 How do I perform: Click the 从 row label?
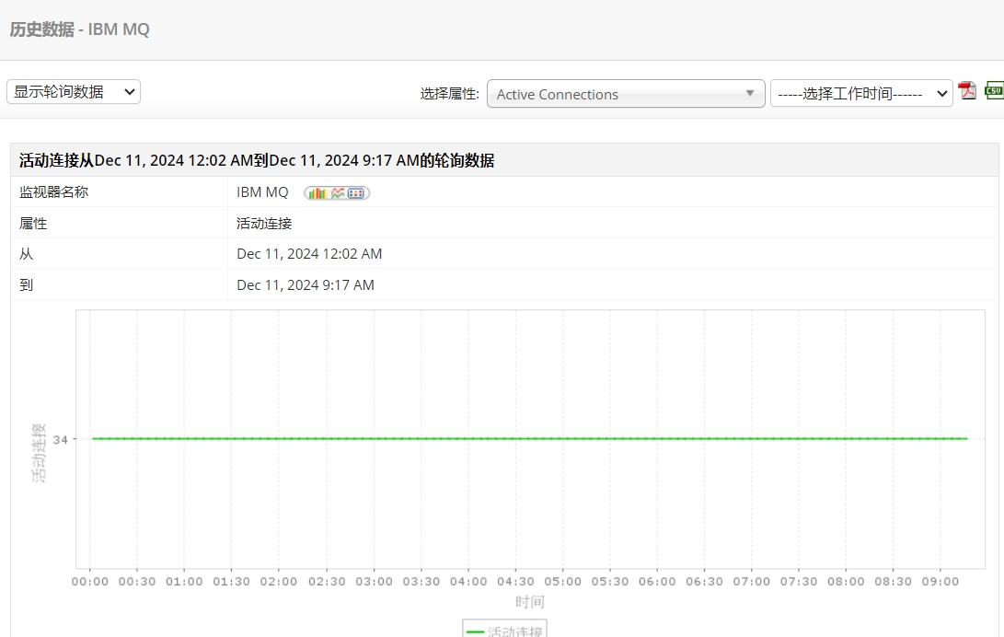[x=27, y=254]
